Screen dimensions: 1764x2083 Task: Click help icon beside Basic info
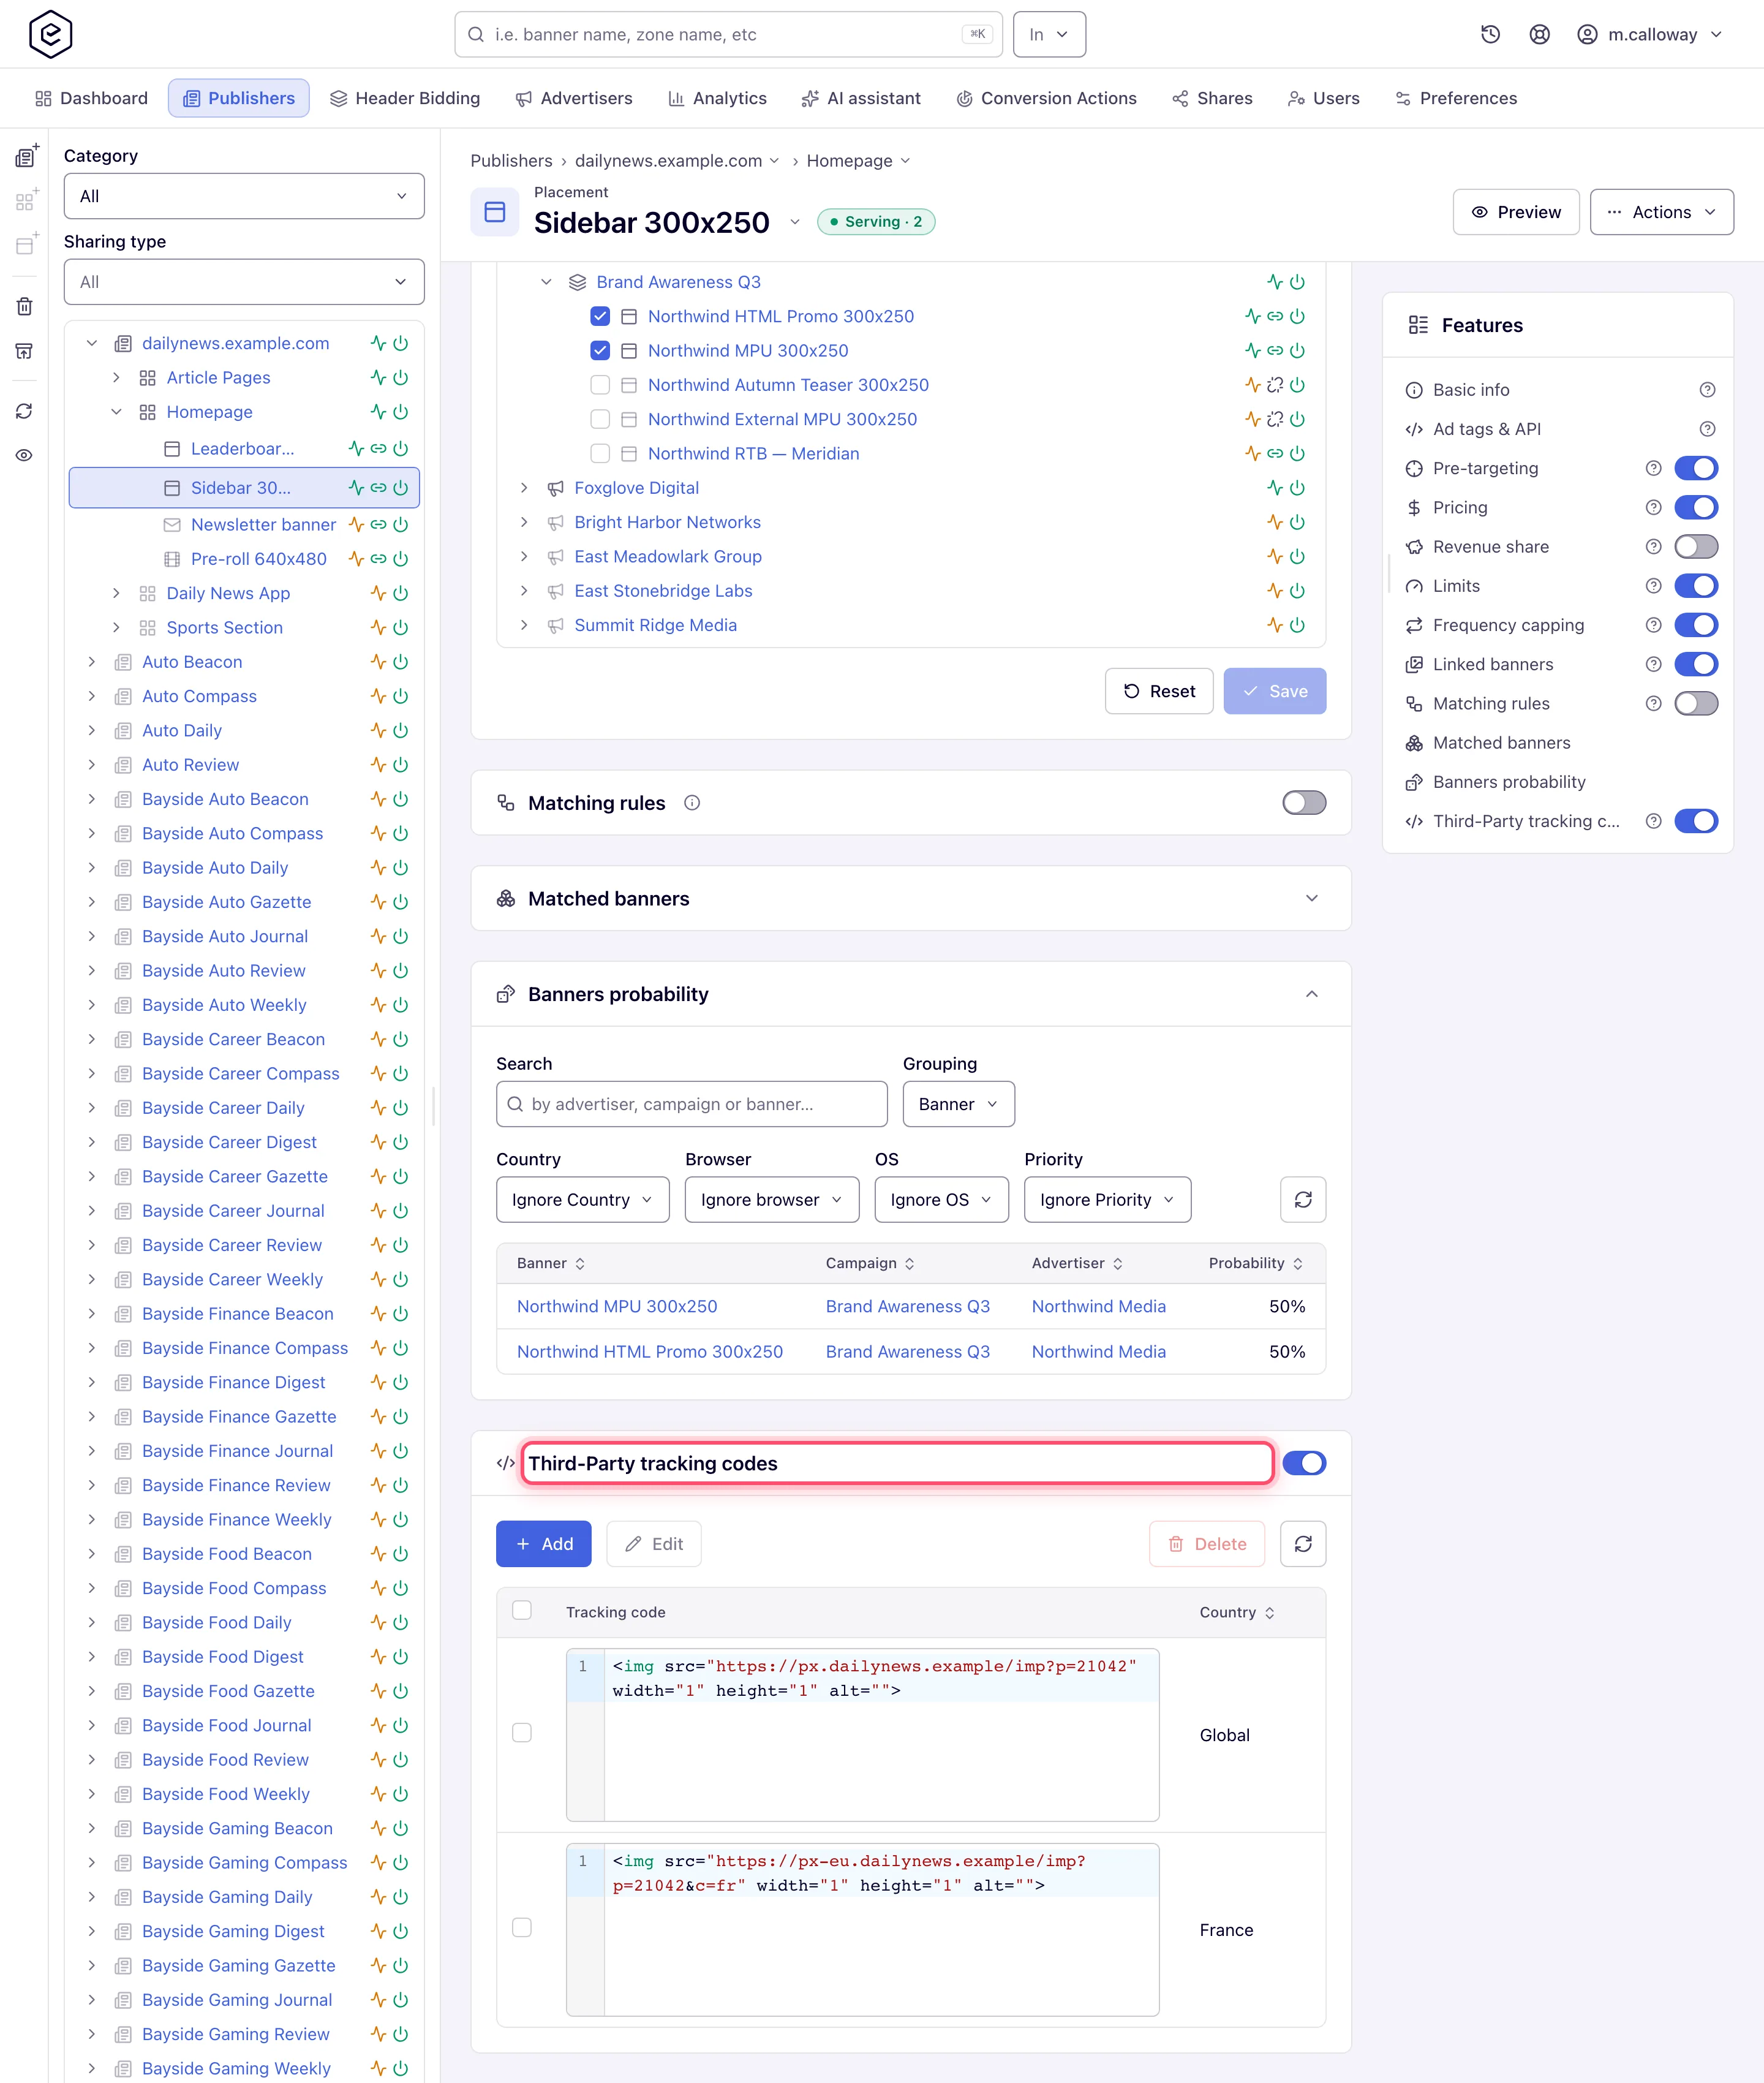(x=1707, y=390)
